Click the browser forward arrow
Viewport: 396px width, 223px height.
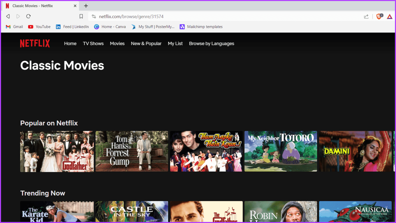pos(18,16)
